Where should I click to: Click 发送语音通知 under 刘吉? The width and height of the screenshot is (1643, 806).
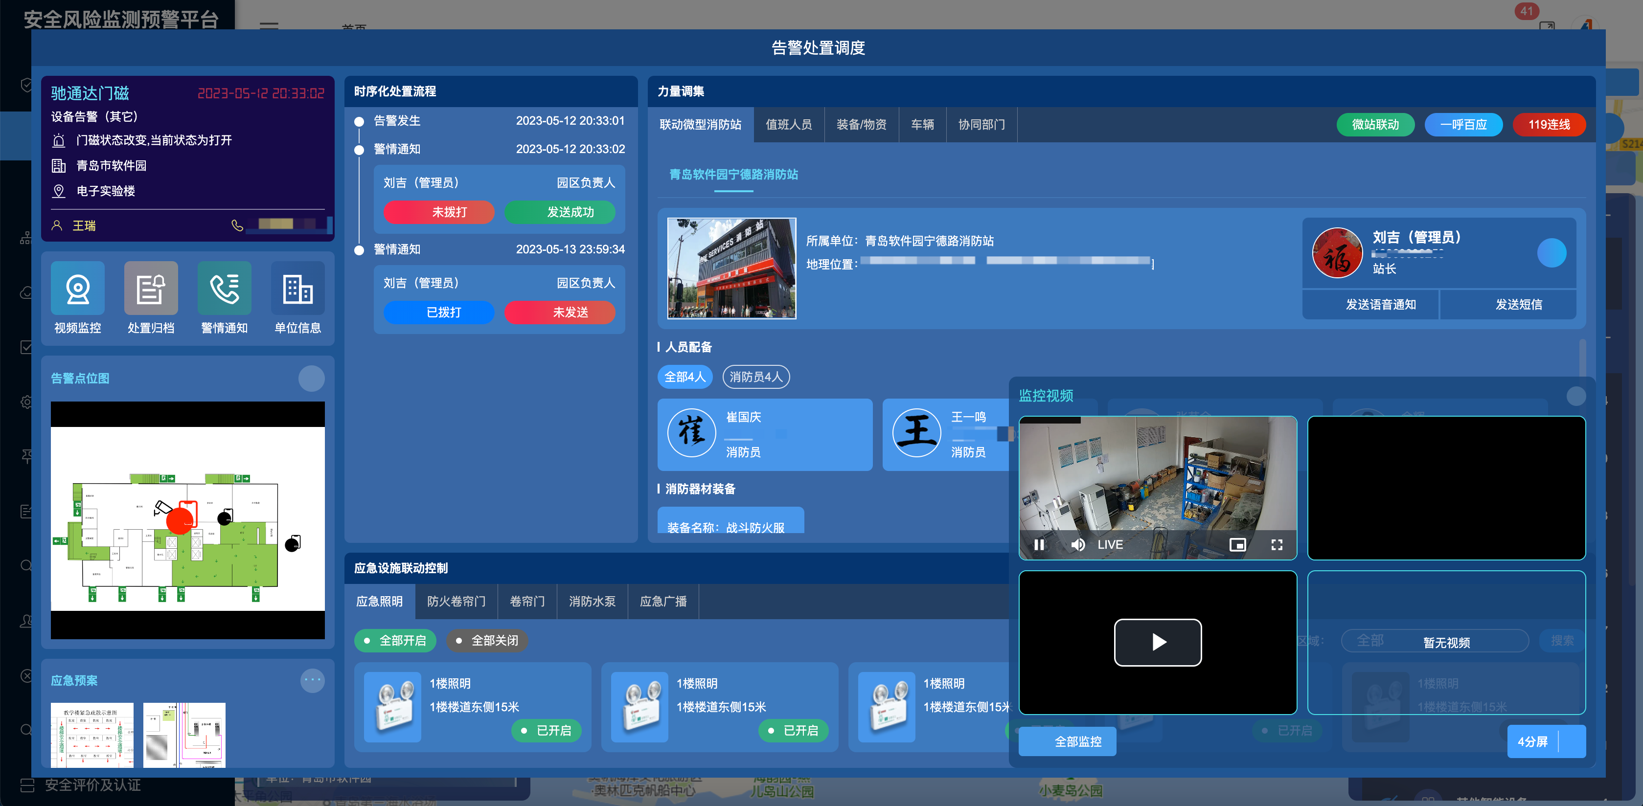click(x=1370, y=304)
